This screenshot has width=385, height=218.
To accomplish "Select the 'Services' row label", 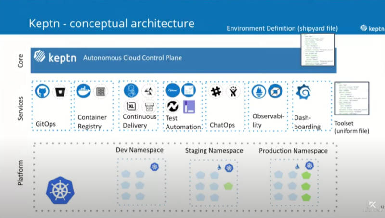I will tap(20, 108).
